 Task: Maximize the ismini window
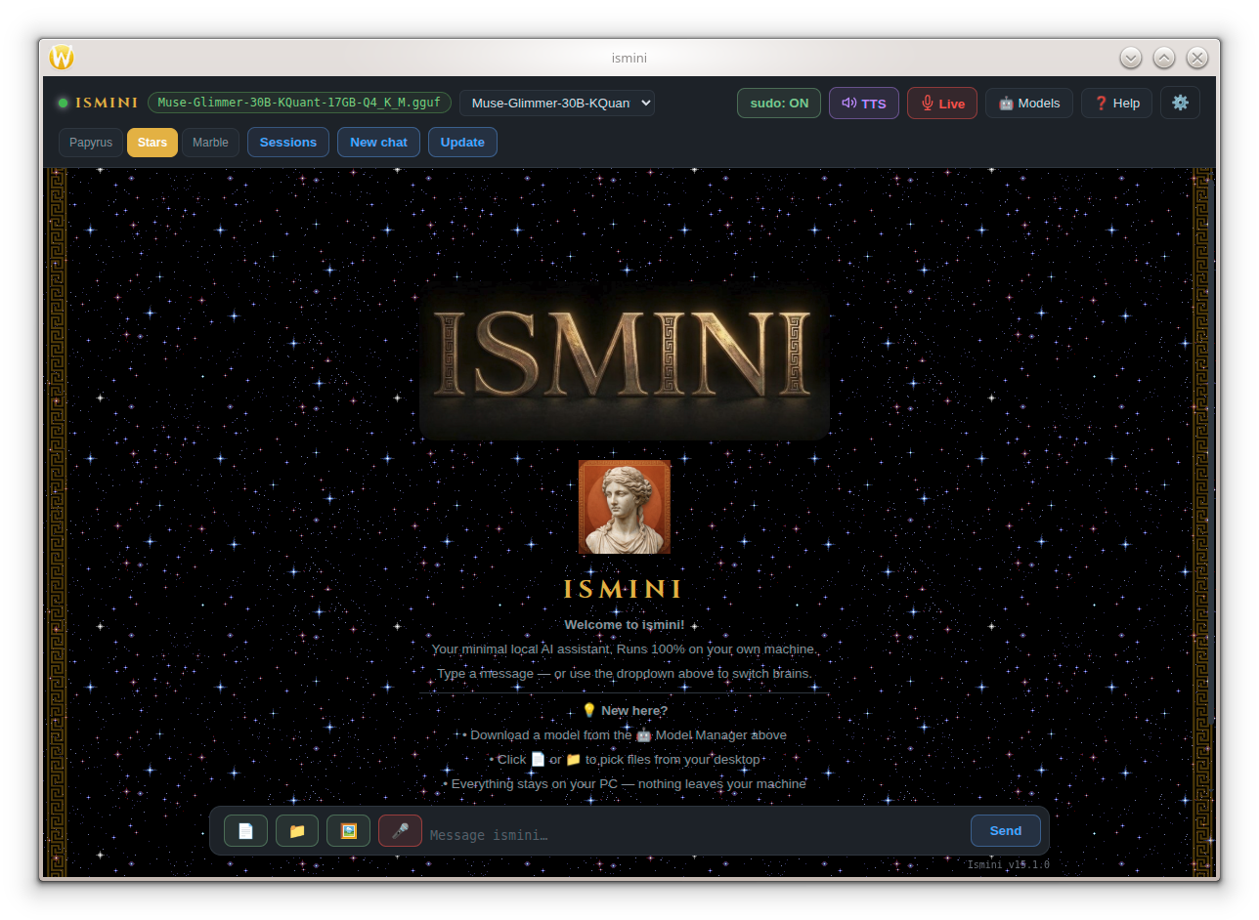coord(1164,58)
